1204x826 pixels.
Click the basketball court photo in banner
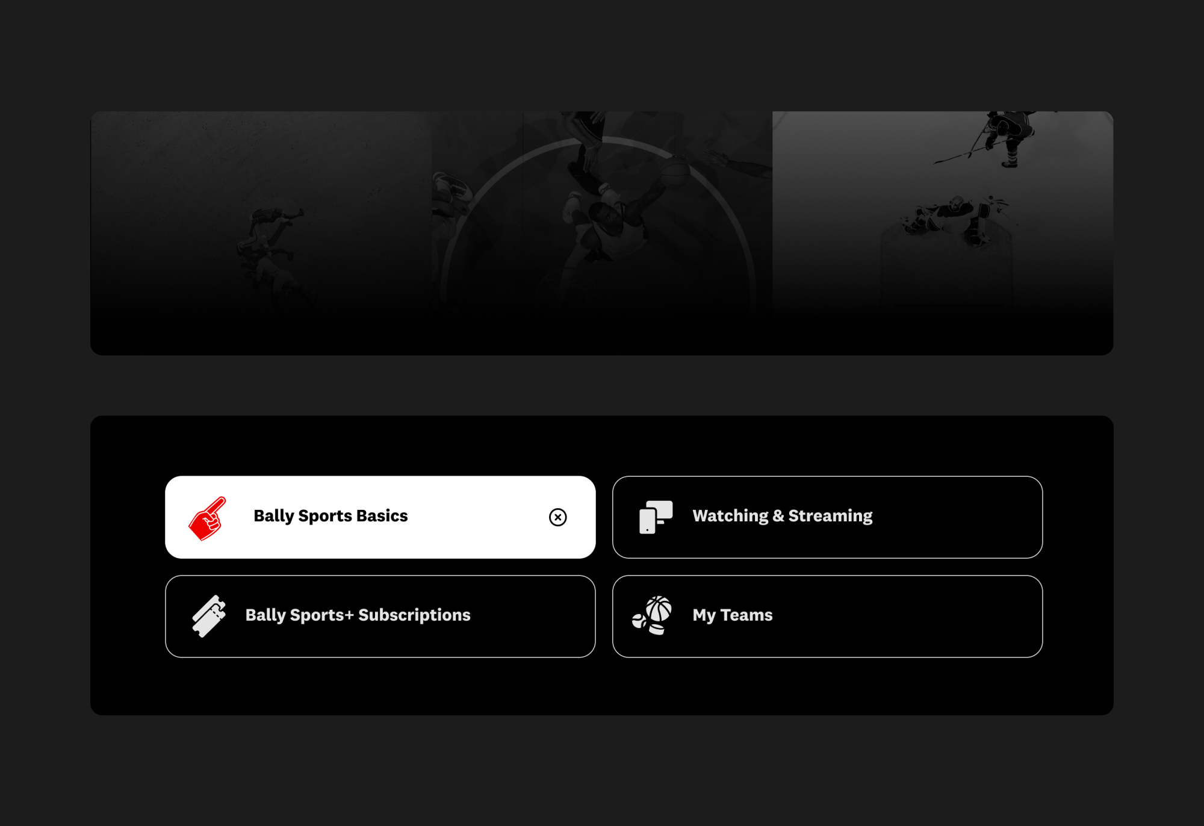point(602,233)
